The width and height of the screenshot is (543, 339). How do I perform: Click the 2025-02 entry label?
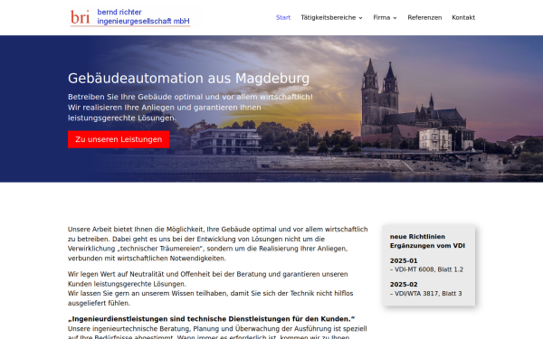coord(404,285)
